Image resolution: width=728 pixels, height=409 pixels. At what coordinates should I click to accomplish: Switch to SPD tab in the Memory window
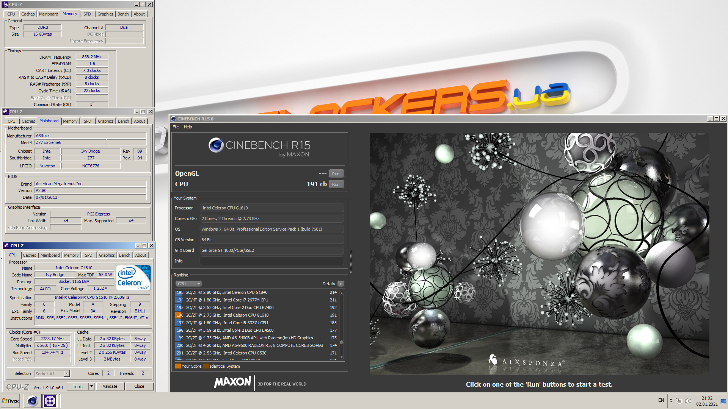(x=87, y=14)
